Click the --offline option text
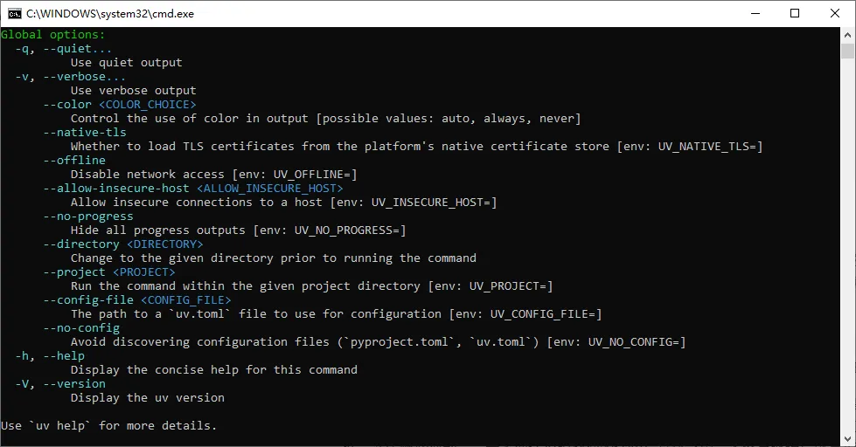 (73, 161)
